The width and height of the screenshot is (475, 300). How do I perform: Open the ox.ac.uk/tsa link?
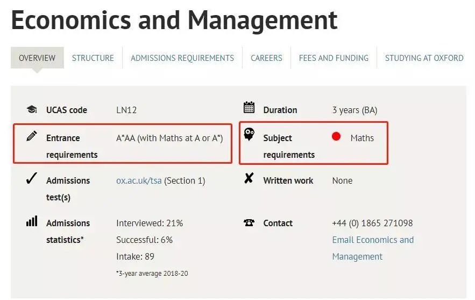click(139, 181)
